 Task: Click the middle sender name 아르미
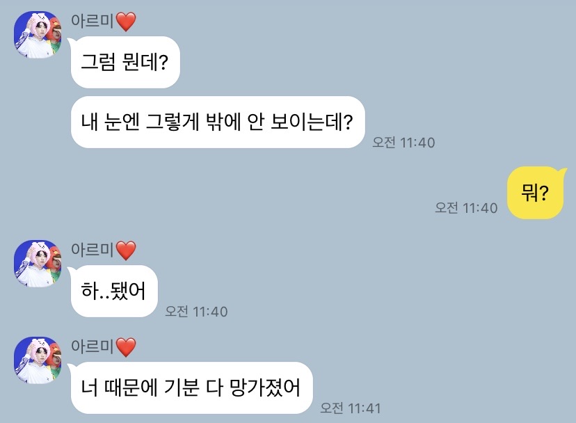(93, 250)
